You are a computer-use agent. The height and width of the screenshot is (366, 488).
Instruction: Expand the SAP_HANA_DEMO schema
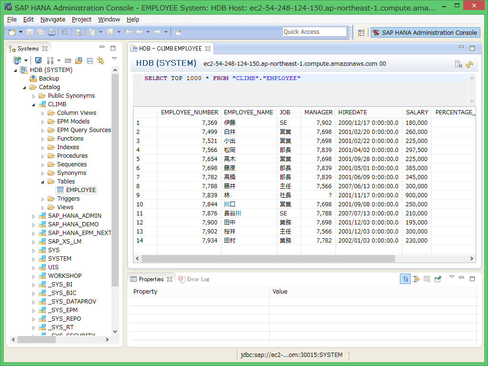[x=33, y=225]
